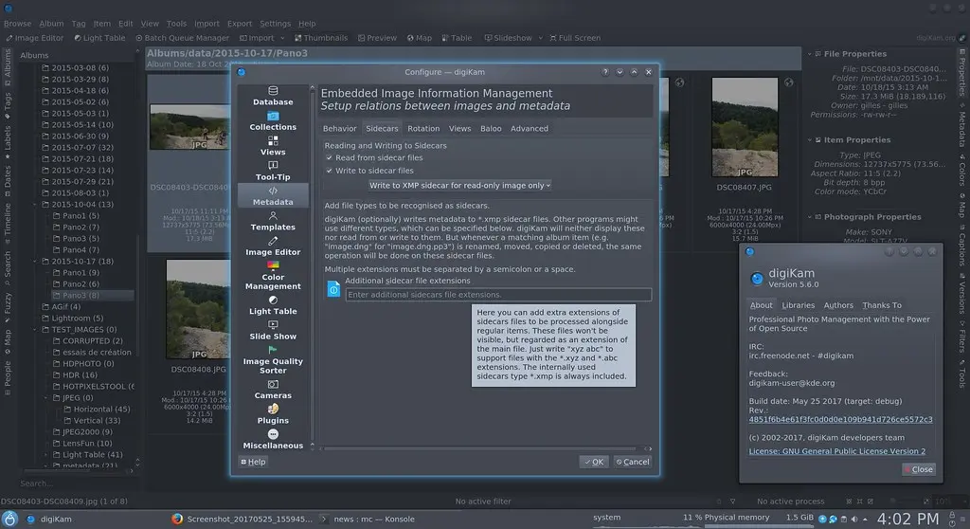Select the Plugins configuration icon

(273, 409)
